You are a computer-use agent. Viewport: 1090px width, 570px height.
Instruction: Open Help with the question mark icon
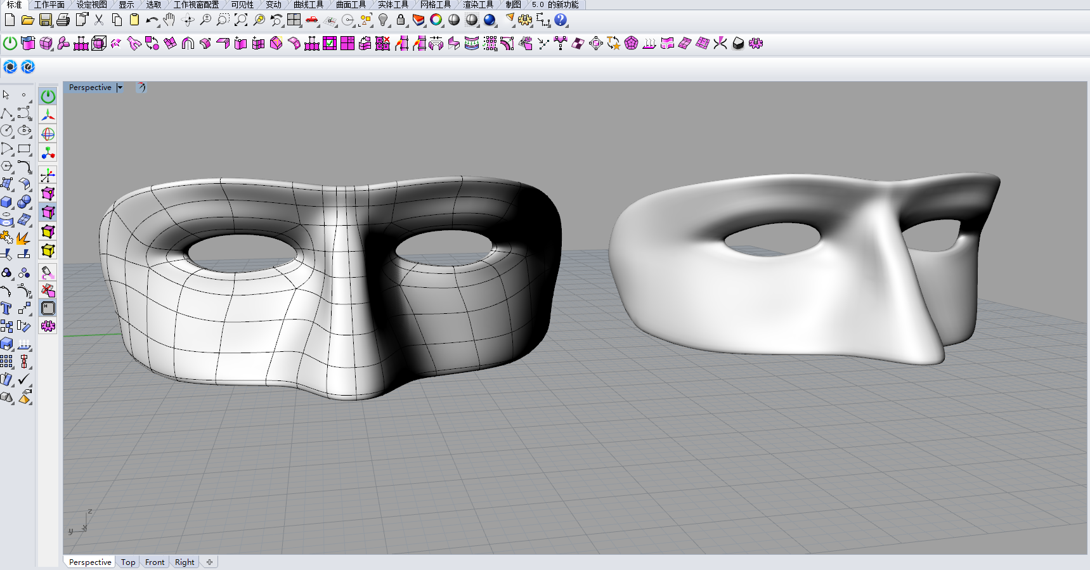(561, 20)
